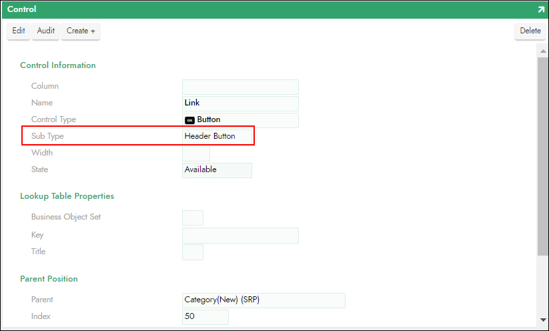Select the Name field containing Link
The image size is (549, 331).
pyautogui.click(x=240, y=103)
